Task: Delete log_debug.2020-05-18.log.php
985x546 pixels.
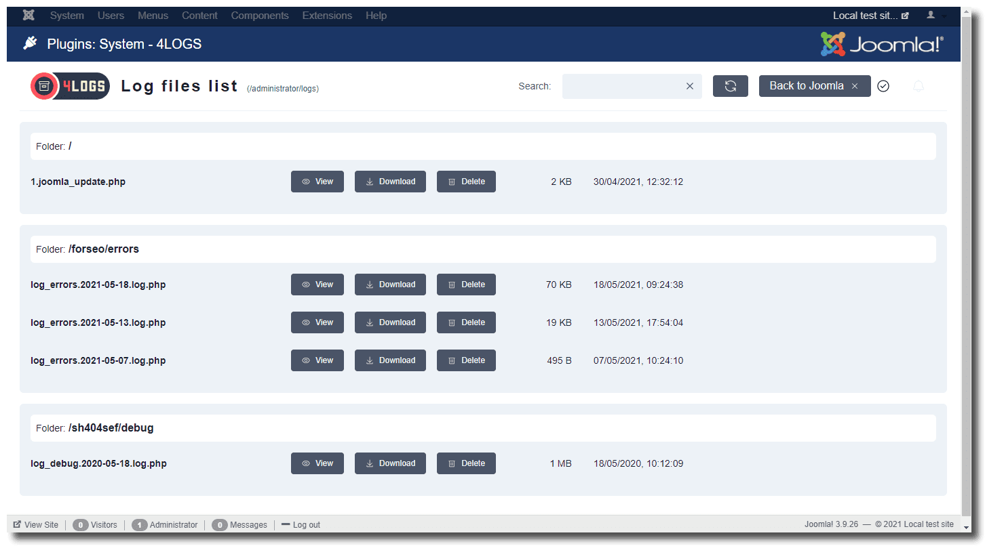Action: click(x=466, y=463)
